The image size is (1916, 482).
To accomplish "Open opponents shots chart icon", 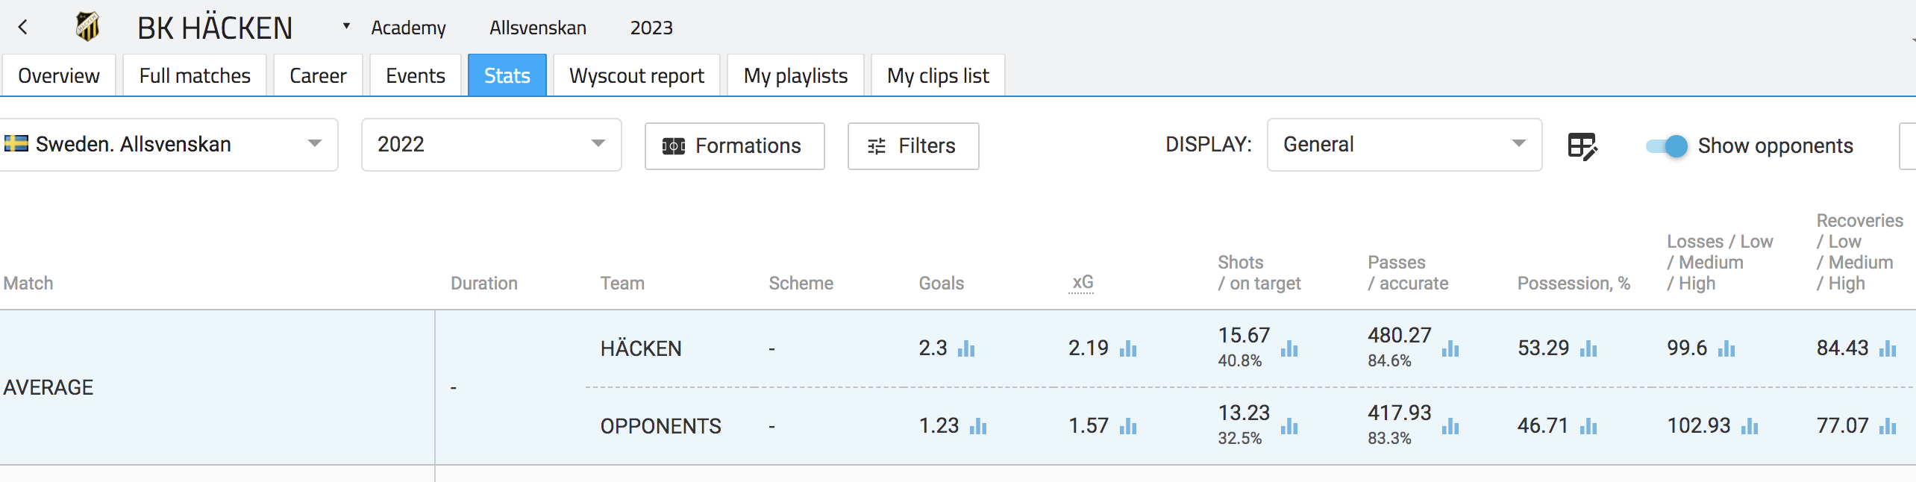I will [1289, 426].
